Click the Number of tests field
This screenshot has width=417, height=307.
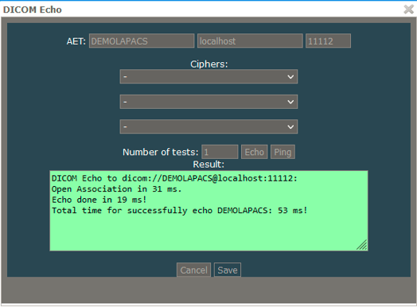[x=220, y=152]
